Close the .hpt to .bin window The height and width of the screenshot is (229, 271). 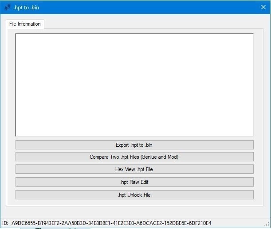263,7
